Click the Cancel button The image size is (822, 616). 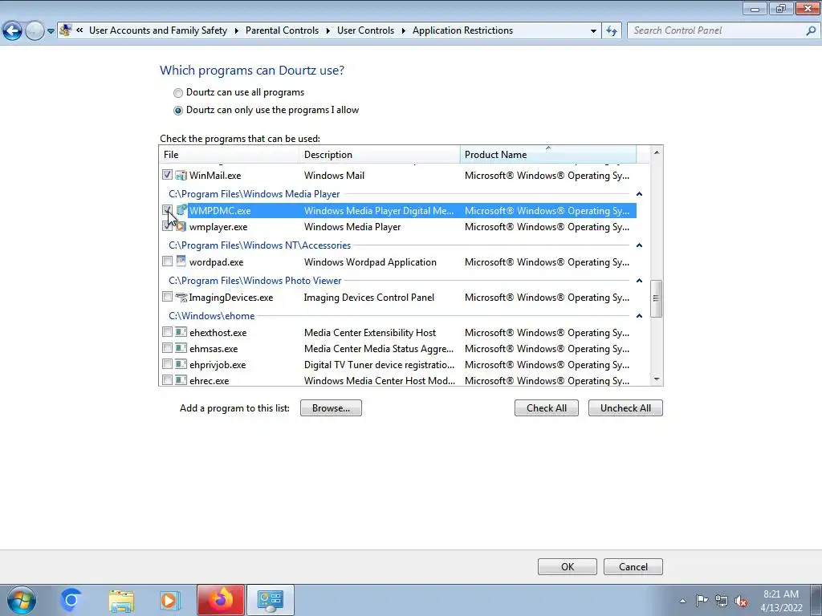633,567
